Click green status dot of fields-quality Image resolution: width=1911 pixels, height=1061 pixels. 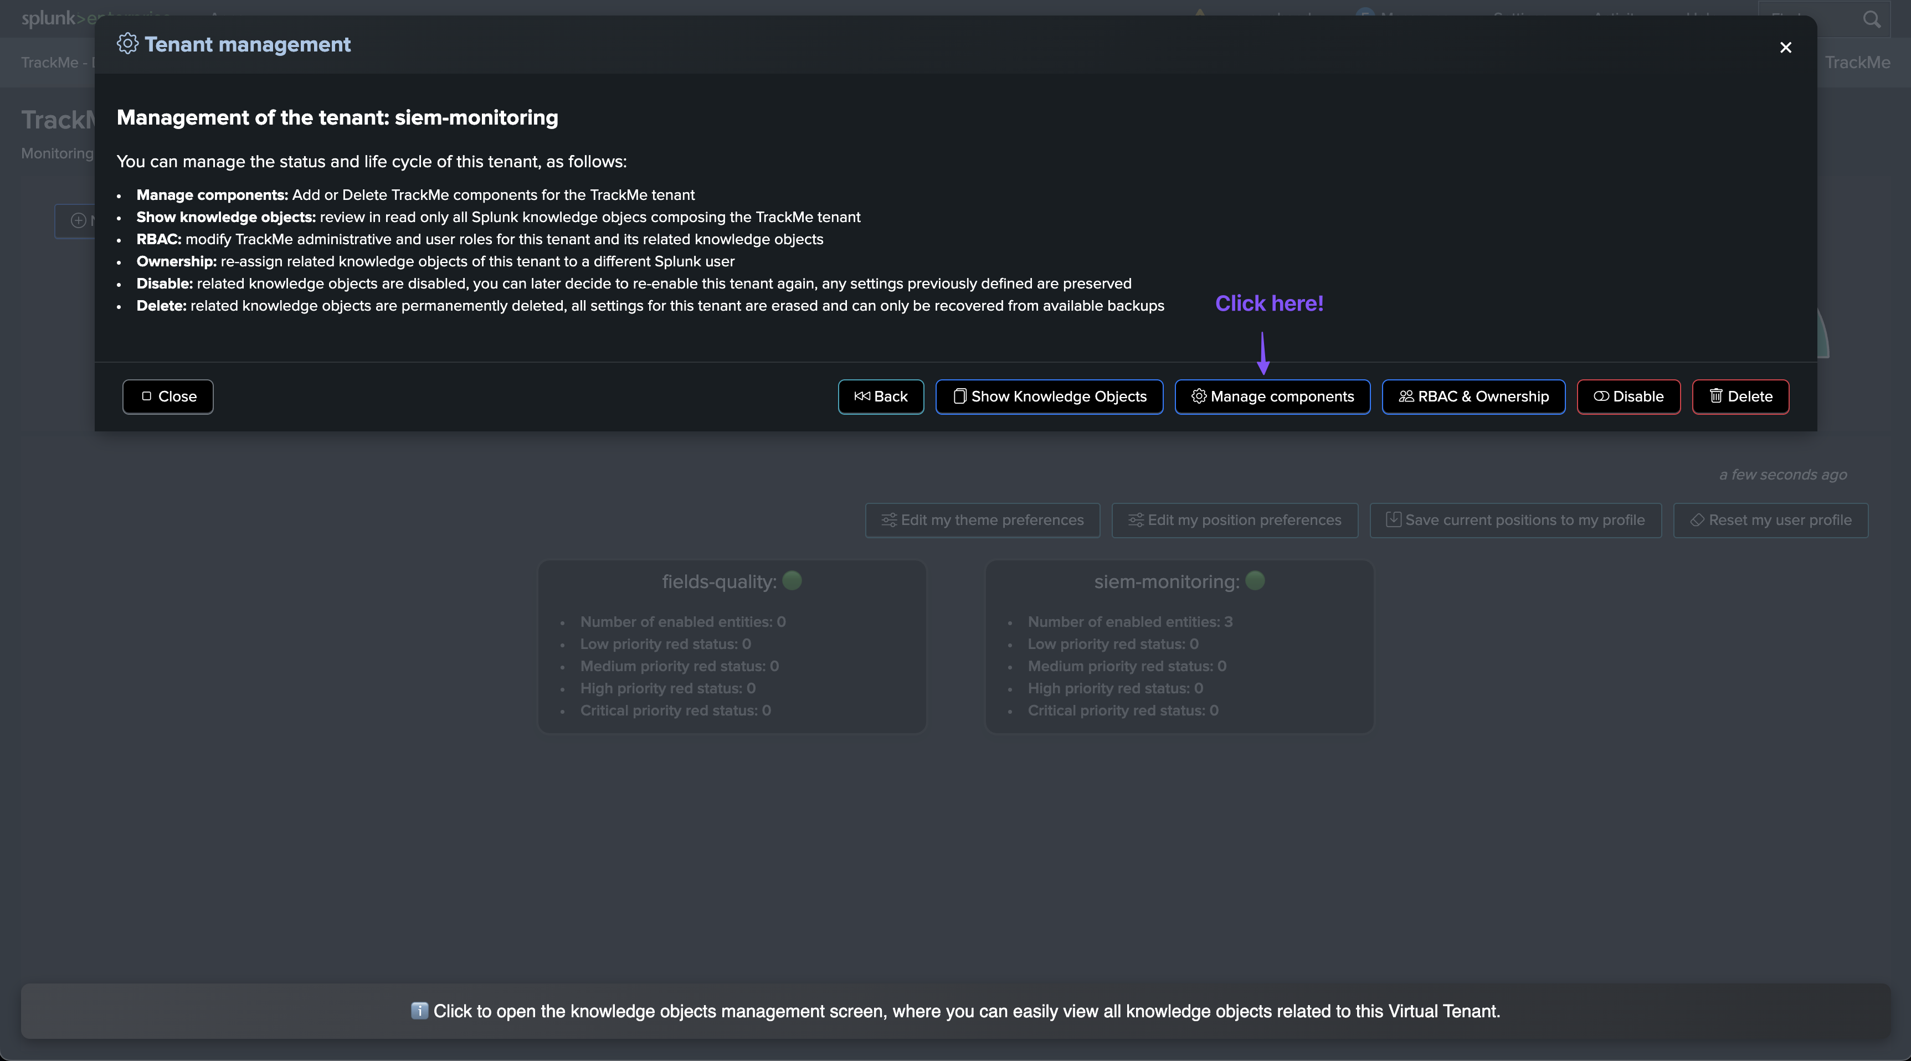pyautogui.click(x=792, y=580)
